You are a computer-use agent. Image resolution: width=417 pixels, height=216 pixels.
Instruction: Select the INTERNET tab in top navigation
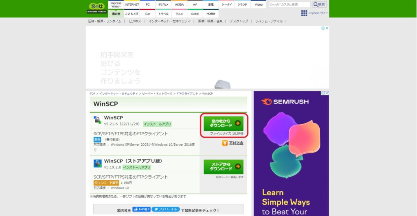click(132, 4)
